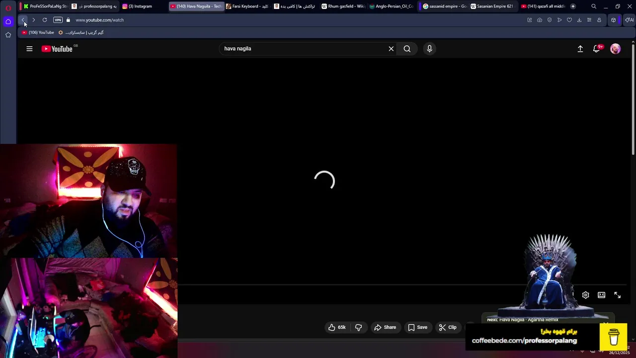Go to YouTube home via logo

pyautogui.click(x=57, y=49)
